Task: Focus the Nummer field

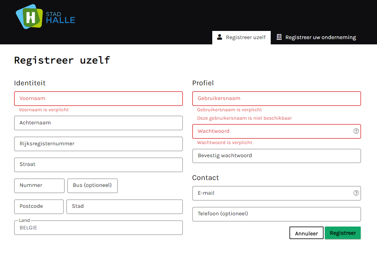Action: (x=39, y=186)
